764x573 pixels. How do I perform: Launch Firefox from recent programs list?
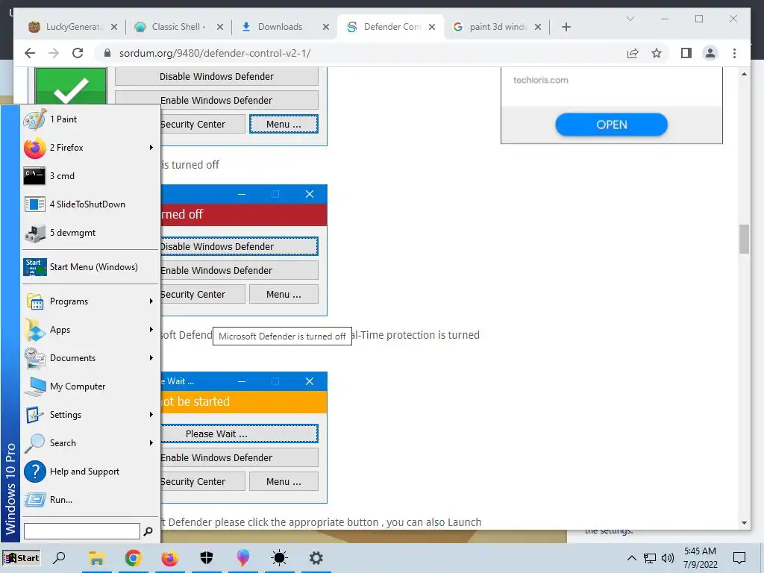(x=90, y=148)
